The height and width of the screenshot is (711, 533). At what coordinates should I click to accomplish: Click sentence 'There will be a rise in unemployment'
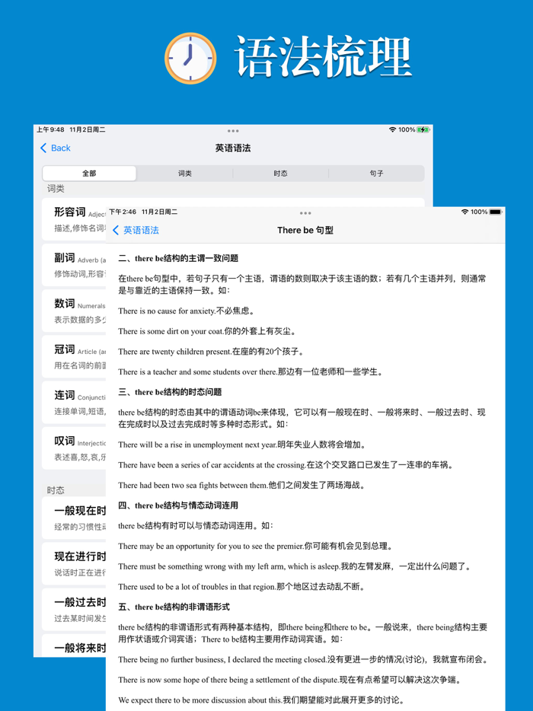(x=243, y=445)
